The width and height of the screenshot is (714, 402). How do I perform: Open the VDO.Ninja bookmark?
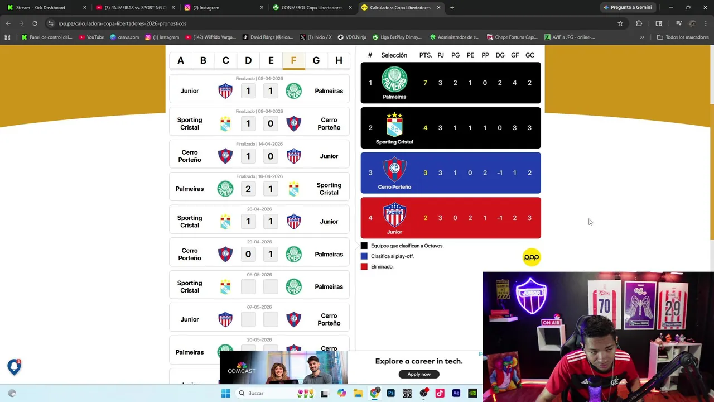352,37
